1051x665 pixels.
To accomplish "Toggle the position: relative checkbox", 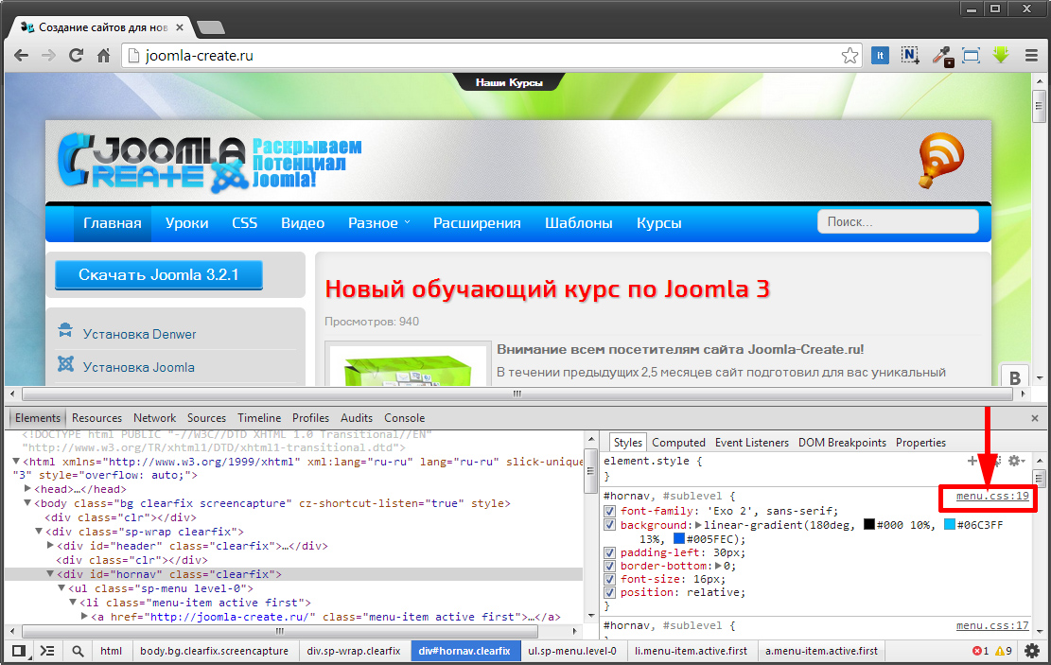I will [x=610, y=593].
